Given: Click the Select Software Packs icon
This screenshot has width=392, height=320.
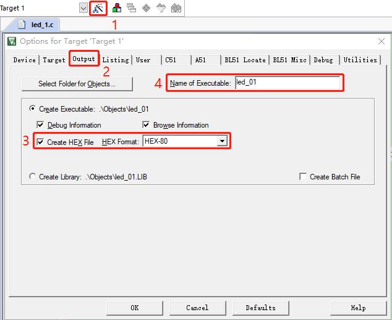Looking at the screenshot, I should click(161, 8).
